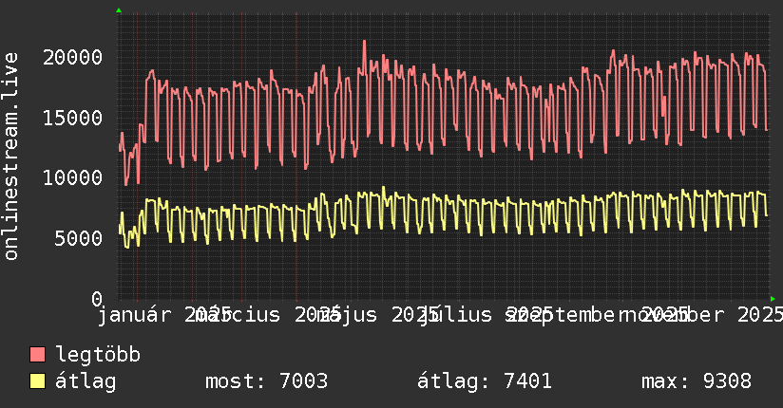Click the 15000 y-axis label
Screen dimensions: 783x408
pos(73,119)
